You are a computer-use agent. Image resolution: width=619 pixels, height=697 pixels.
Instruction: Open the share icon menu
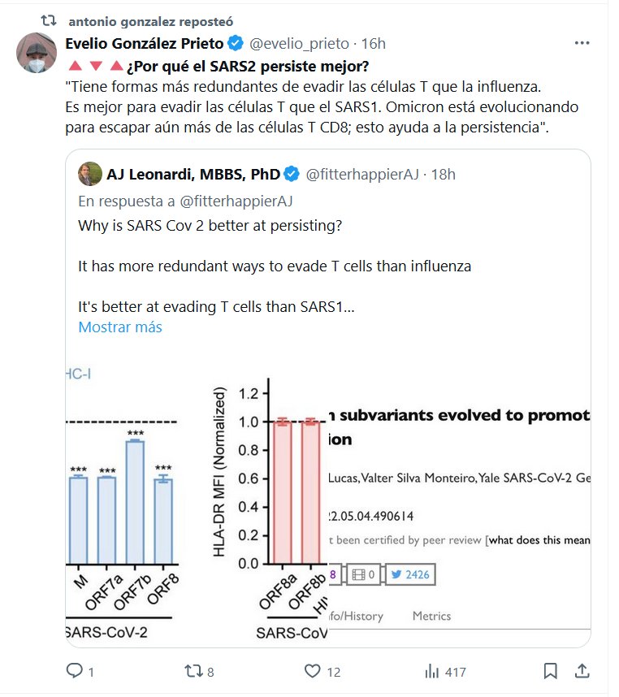click(582, 672)
